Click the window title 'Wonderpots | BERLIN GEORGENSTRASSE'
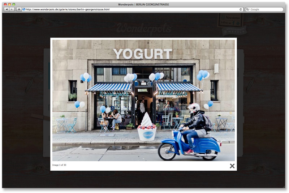This screenshot has height=193, width=289. coord(143,4)
